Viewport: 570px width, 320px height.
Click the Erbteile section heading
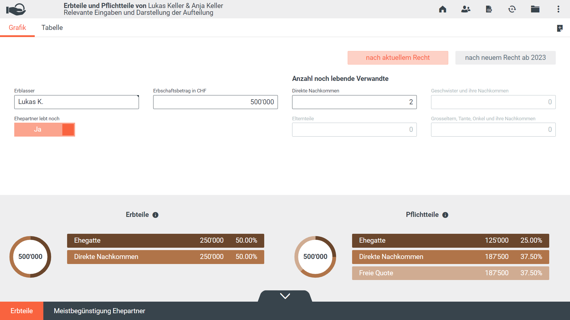(x=137, y=215)
